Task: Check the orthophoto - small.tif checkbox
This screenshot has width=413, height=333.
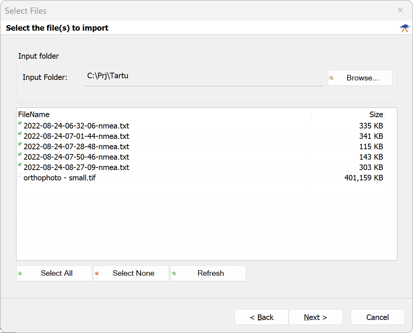Action: pos(20,175)
